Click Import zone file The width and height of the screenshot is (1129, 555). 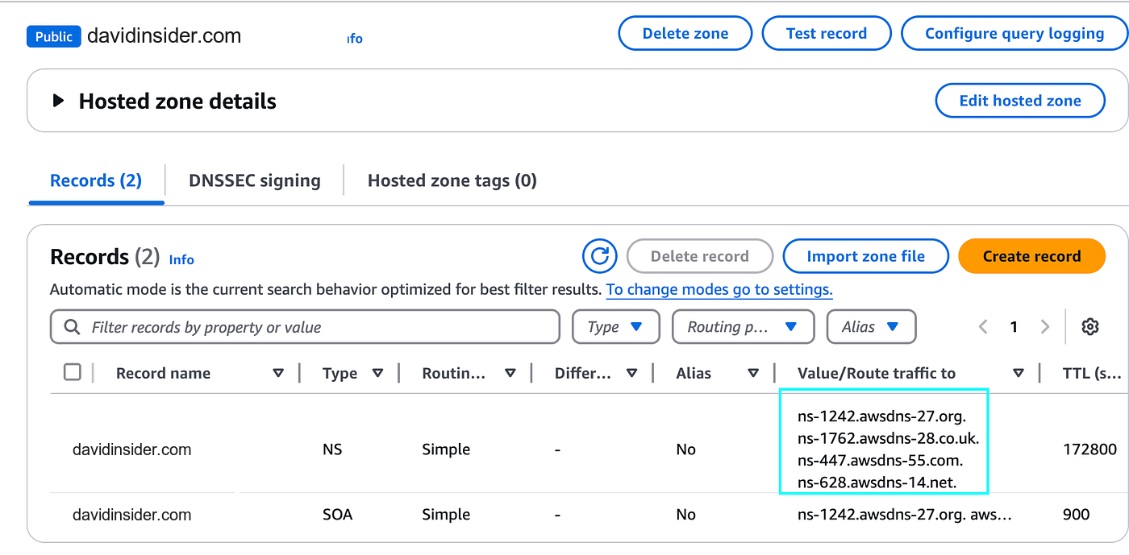point(866,256)
